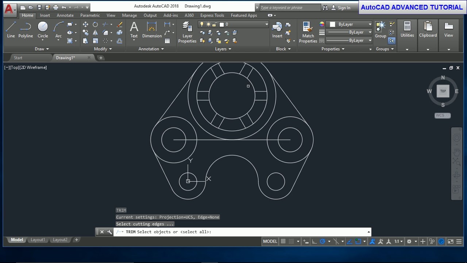
Task: Click the TRIM command line input
Action: click(x=242, y=232)
